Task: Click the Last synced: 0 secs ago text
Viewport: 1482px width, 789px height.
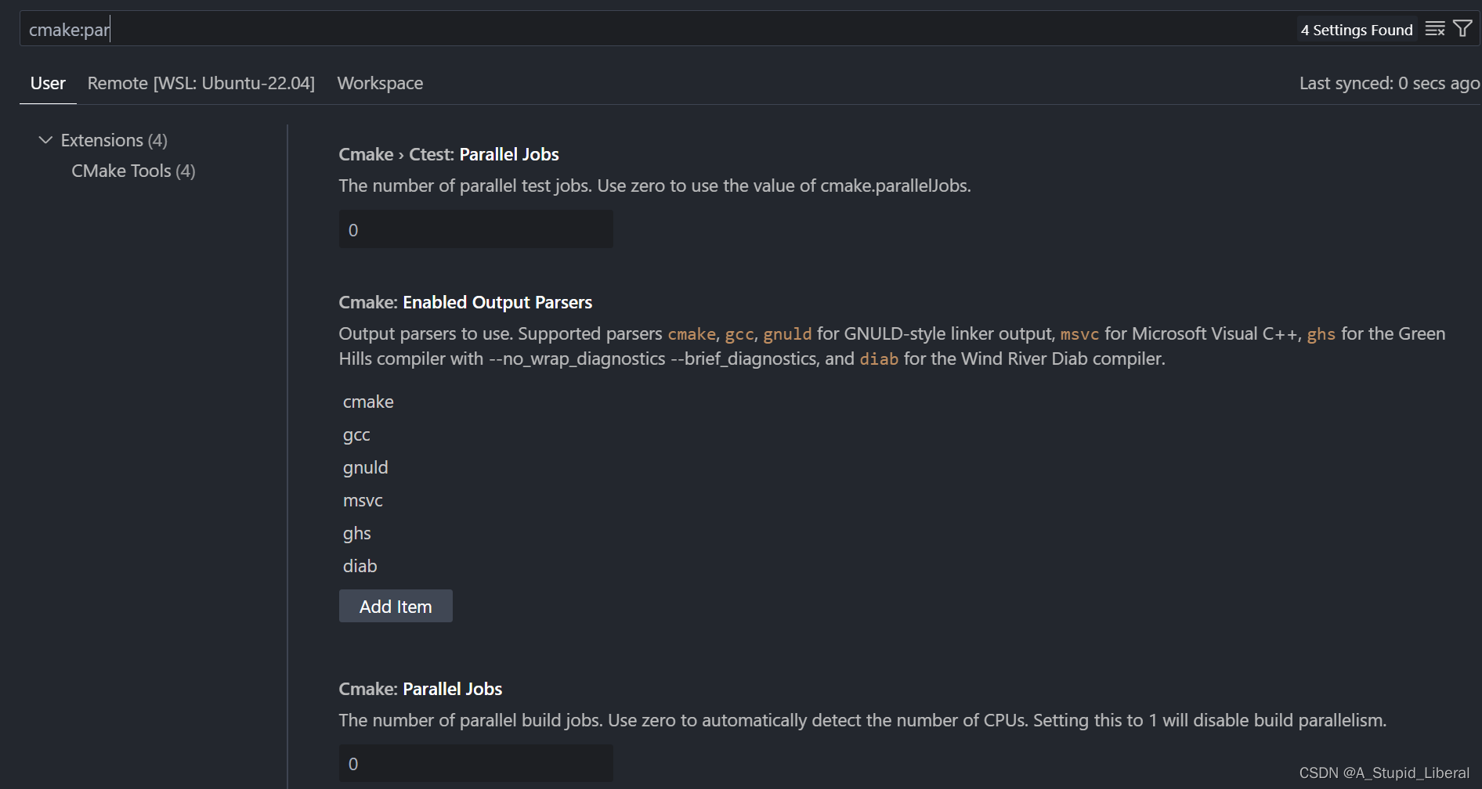Action: coord(1389,83)
